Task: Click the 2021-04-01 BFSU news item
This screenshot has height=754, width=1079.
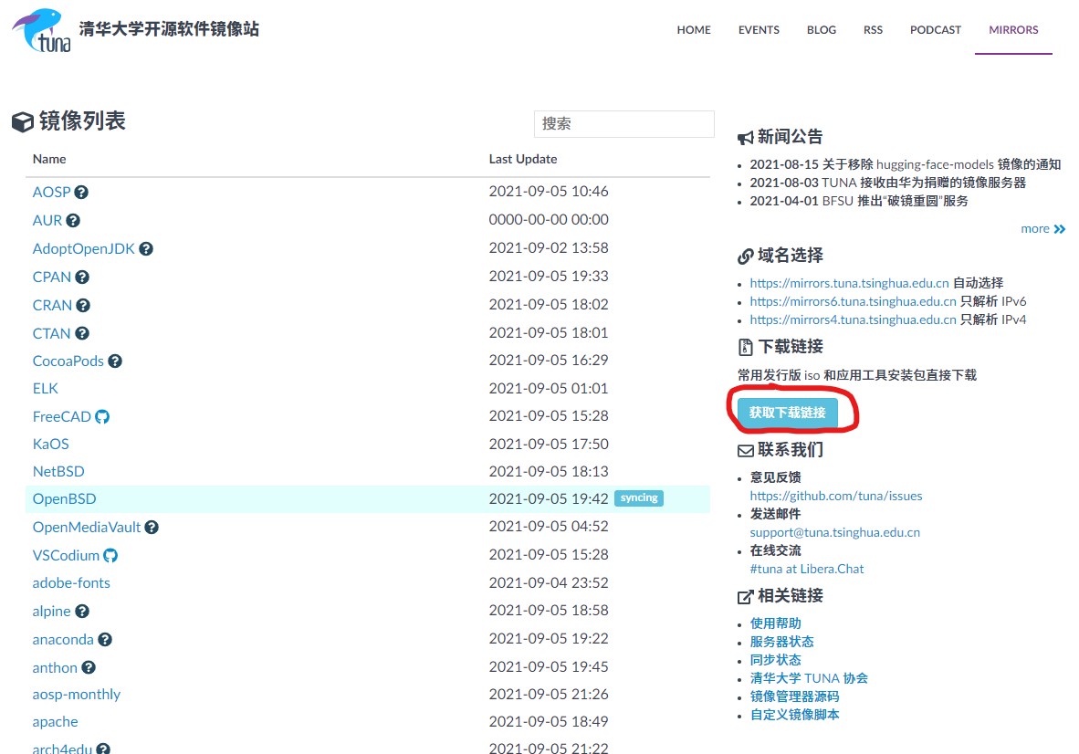Action: tap(859, 201)
